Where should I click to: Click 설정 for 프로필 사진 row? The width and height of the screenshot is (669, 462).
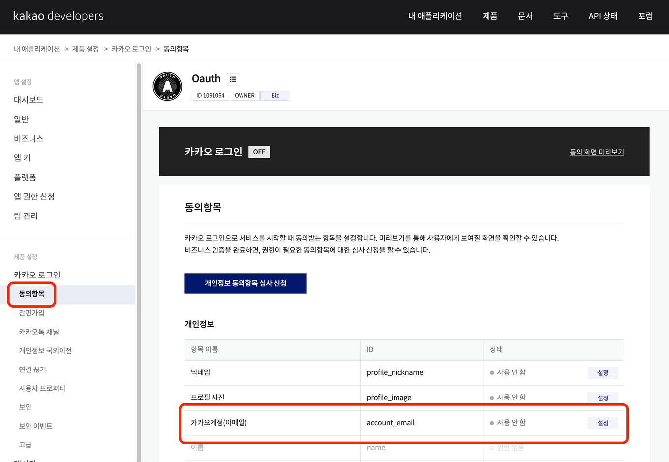click(603, 398)
